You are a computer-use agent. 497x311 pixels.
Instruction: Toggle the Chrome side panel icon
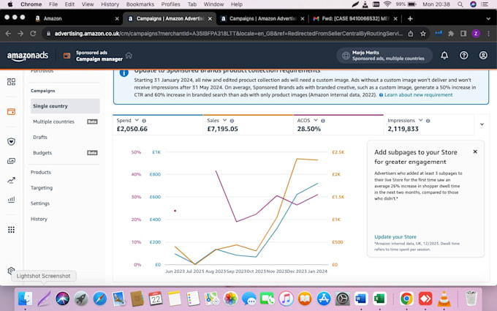click(463, 34)
